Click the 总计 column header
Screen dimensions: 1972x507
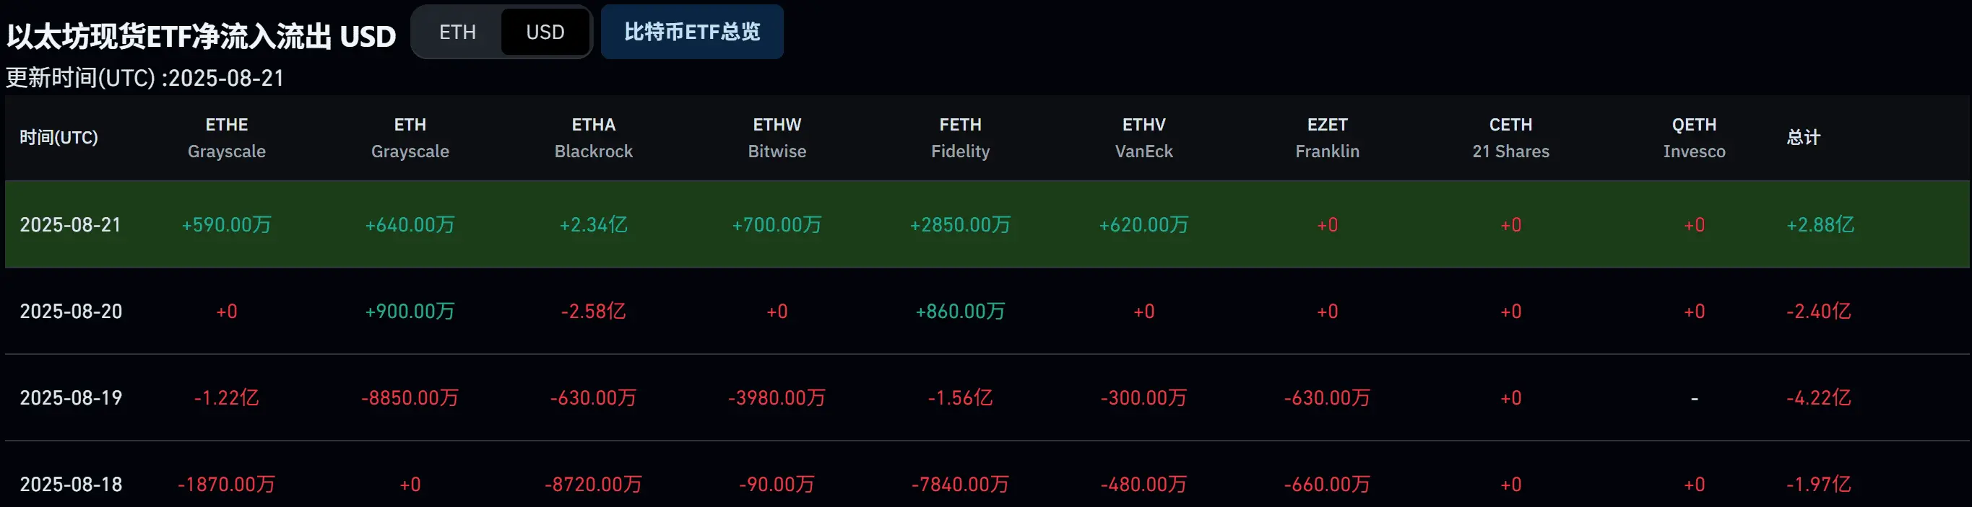point(1804,138)
